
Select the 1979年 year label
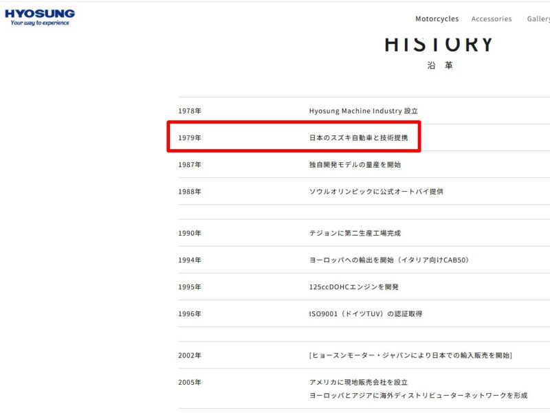coord(190,138)
